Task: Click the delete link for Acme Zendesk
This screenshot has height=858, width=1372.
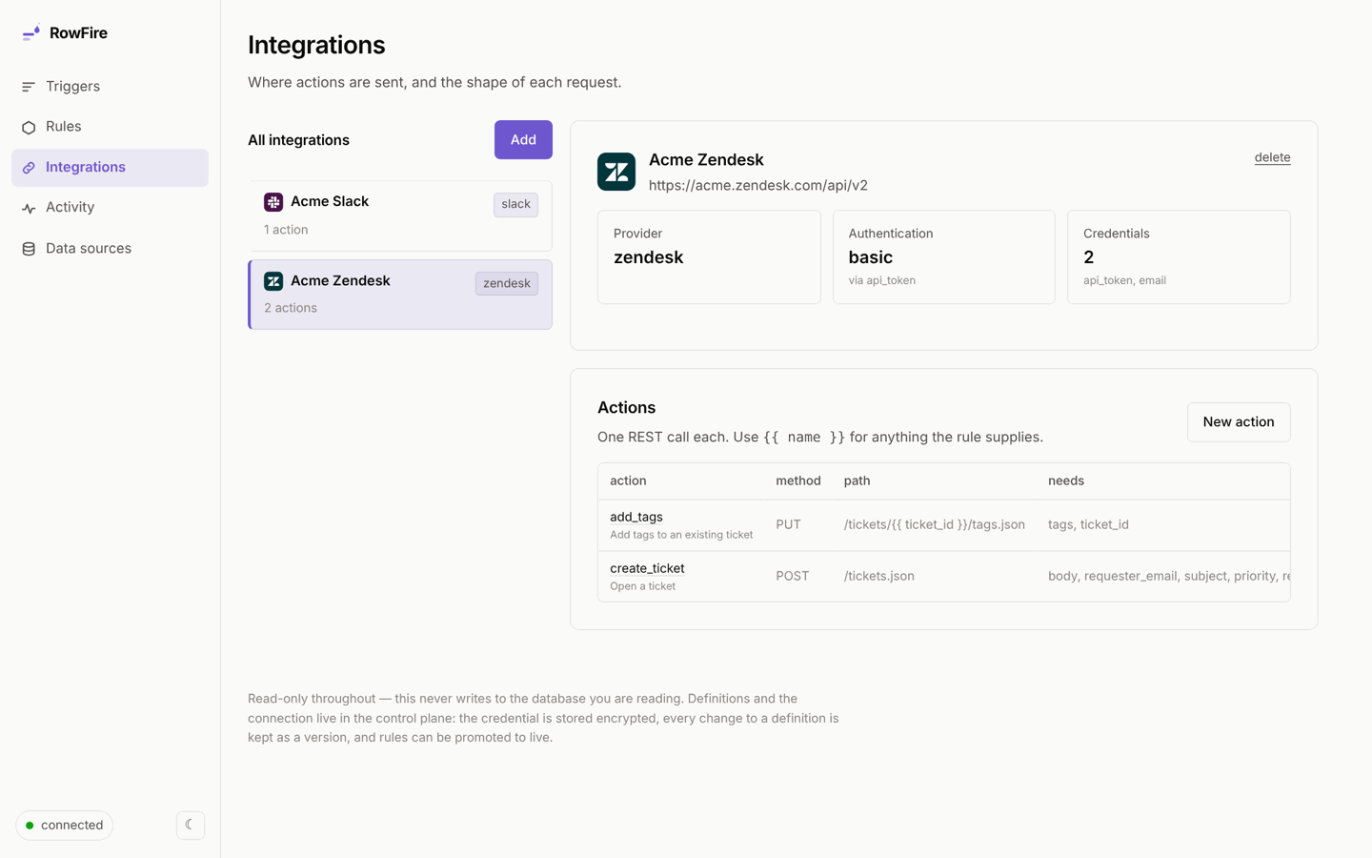Action: point(1272,157)
